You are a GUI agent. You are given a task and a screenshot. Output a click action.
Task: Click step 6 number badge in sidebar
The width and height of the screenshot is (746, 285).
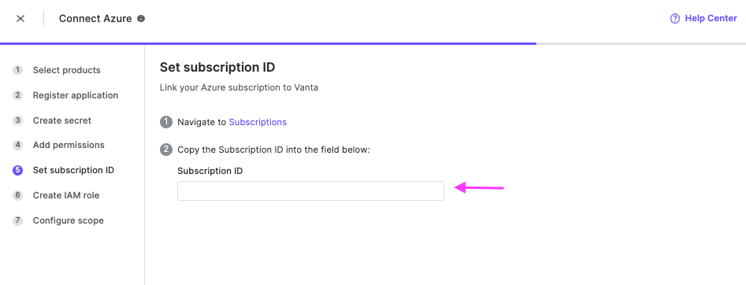click(17, 195)
